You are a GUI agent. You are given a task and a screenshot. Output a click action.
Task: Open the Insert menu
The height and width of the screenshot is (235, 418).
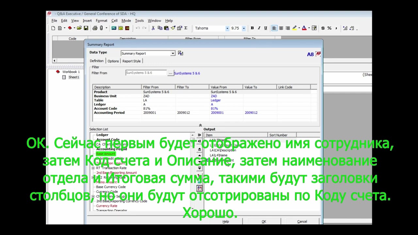(87, 21)
